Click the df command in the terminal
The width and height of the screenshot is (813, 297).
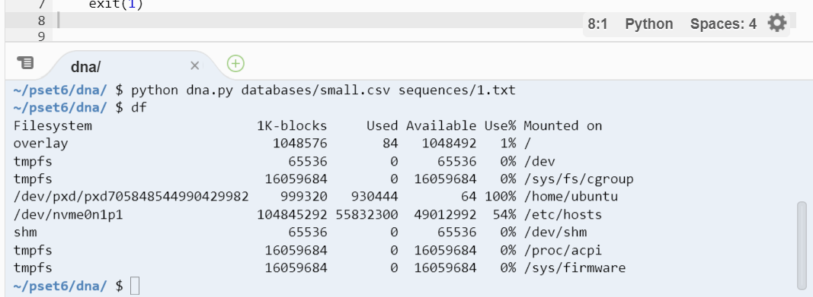(139, 108)
